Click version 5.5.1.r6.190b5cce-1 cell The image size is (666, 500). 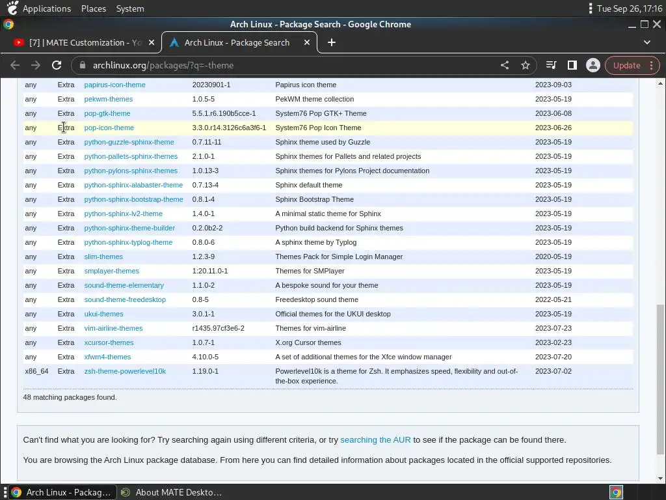pos(224,113)
